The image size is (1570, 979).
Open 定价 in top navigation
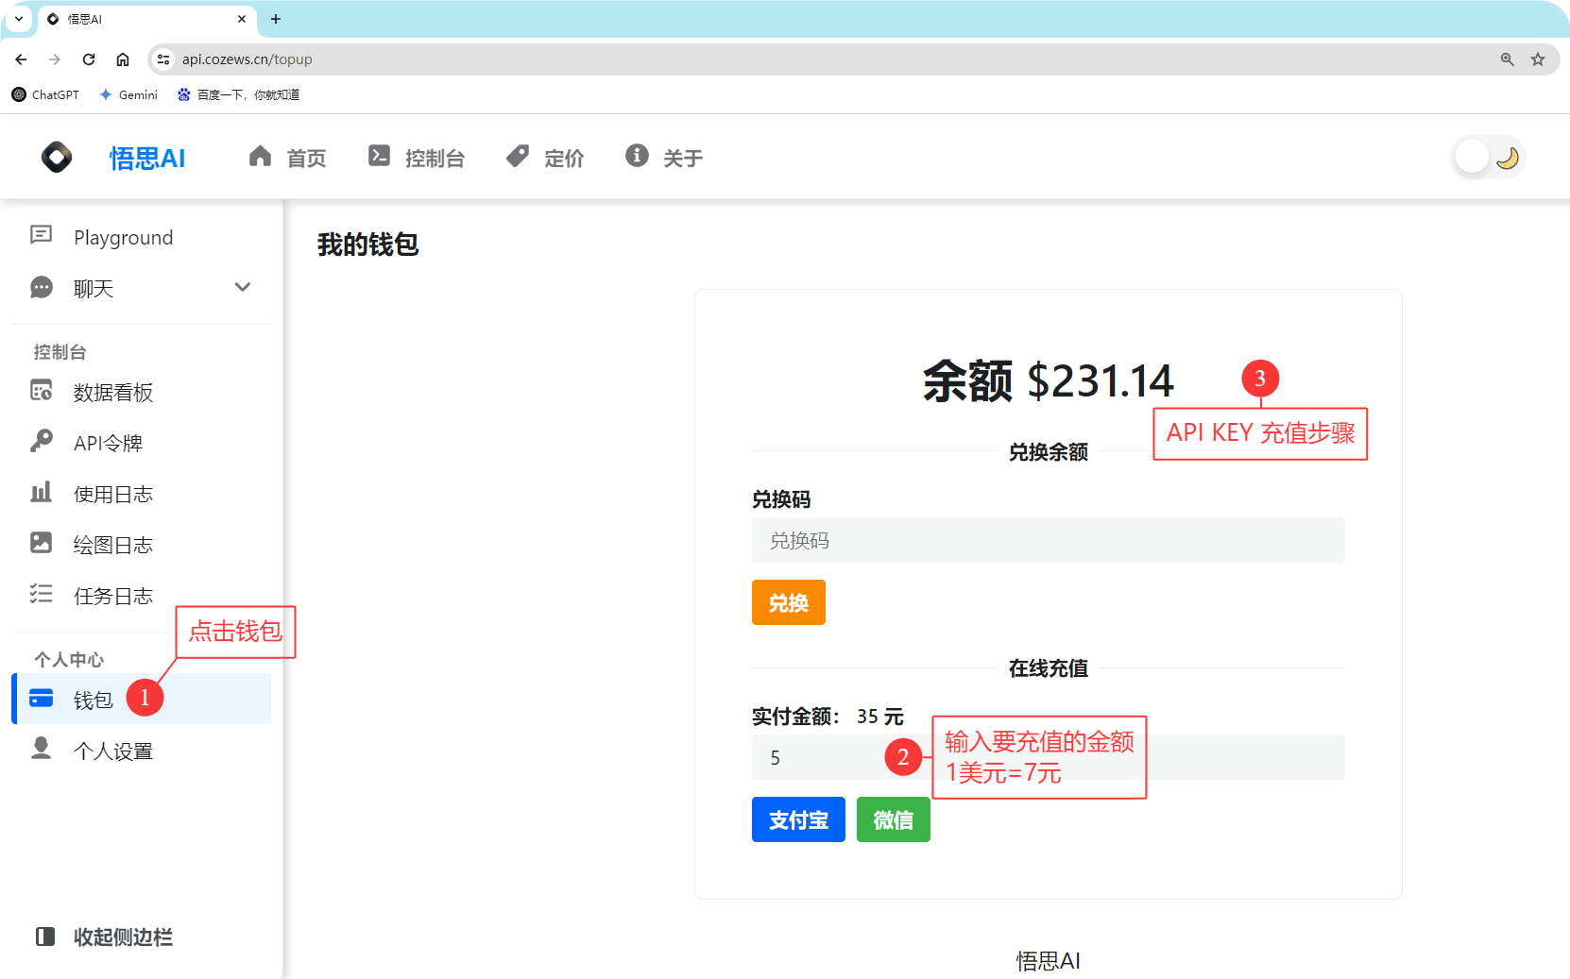coord(545,158)
